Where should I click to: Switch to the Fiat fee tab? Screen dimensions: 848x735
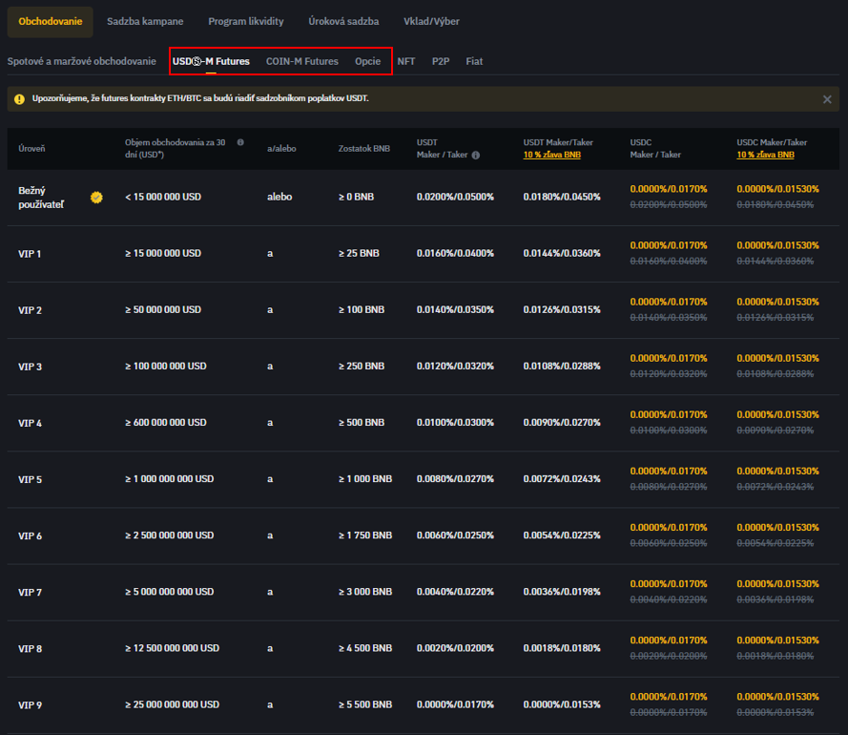coord(474,61)
